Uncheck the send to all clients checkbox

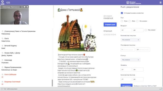pyautogui.click(x=122, y=13)
